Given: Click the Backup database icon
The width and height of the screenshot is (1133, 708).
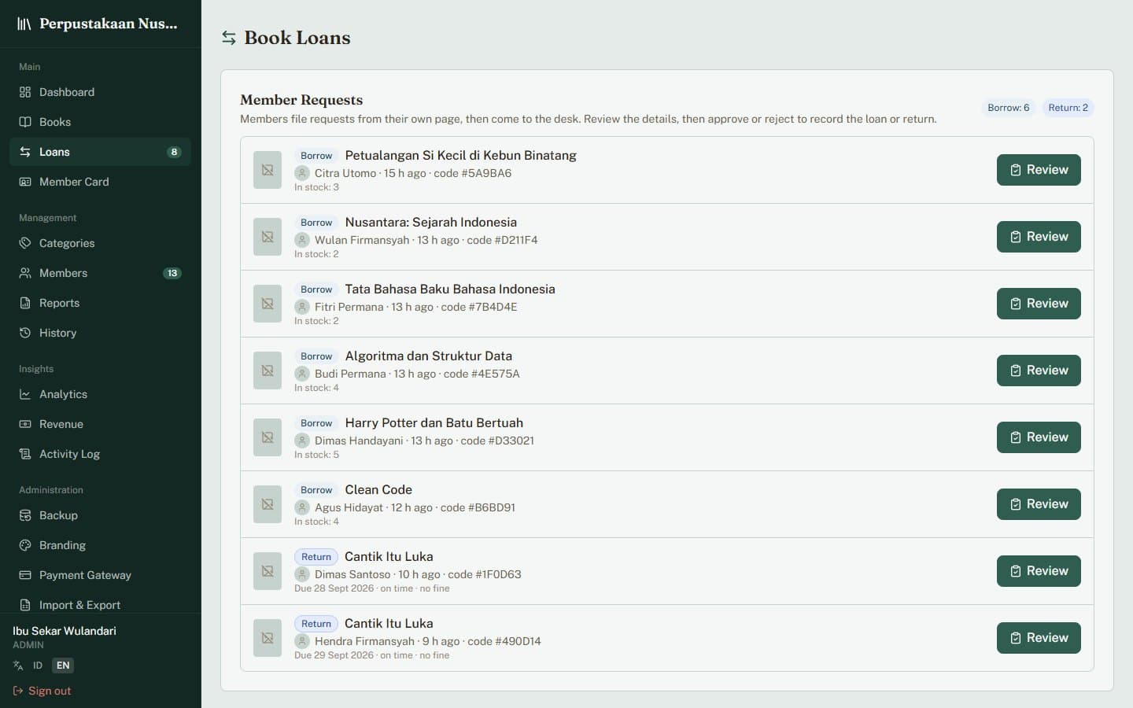Looking at the screenshot, I should pos(25,515).
